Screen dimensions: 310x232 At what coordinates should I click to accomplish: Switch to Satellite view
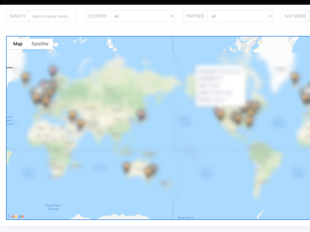click(x=40, y=44)
